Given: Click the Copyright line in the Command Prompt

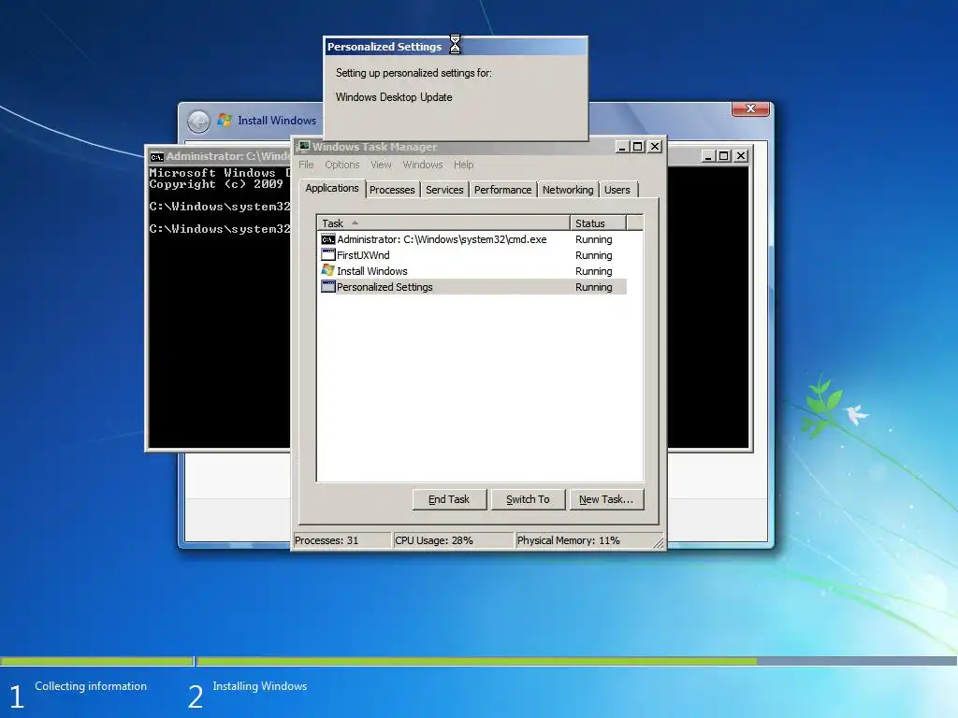Looking at the screenshot, I should tap(216, 184).
